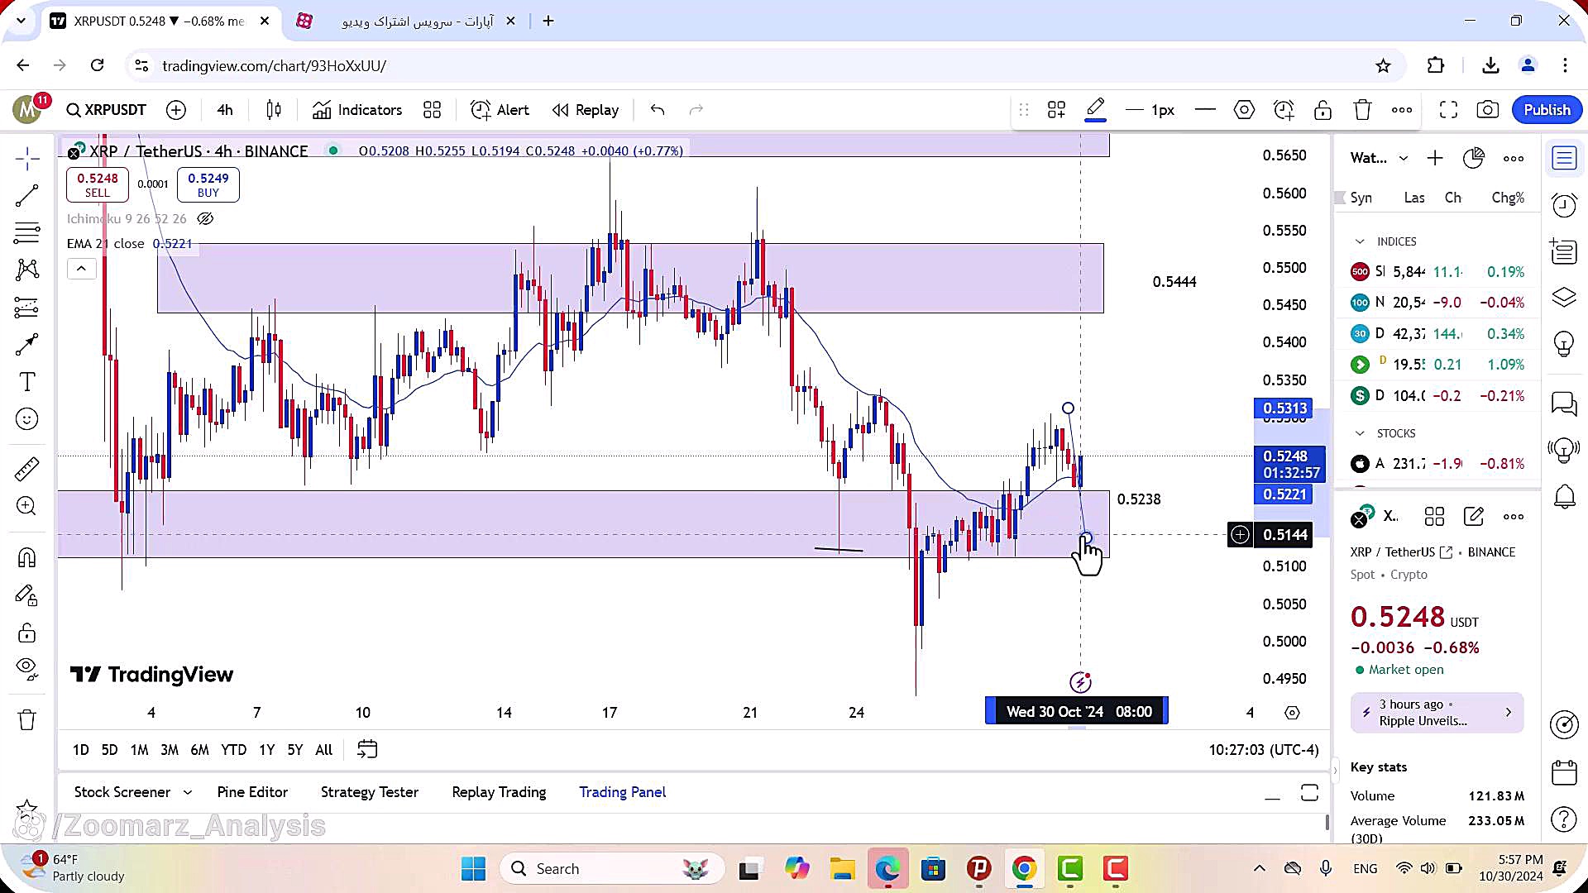The height and width of the screenshot is (893, 1588).
Task: Open the economic calendar sidebar panel
Action: point(1564,772)
